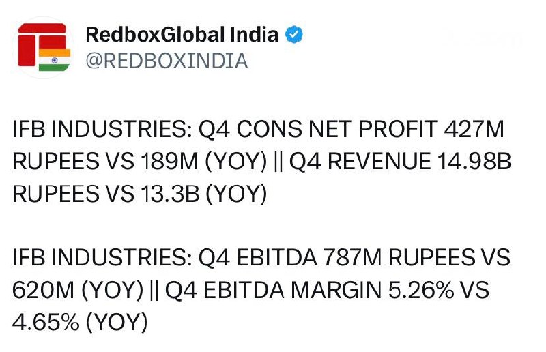Click the 'RUPEES VS 189M (YOY)' text
This screenshot has height=352, width=546.
pyautogui.click(x=140, y=162)
